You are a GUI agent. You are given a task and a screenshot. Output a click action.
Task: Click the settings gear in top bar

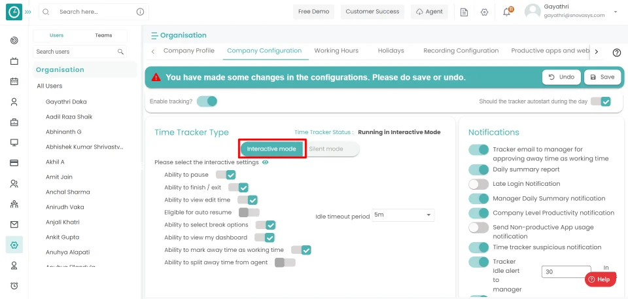pos(484,12)
